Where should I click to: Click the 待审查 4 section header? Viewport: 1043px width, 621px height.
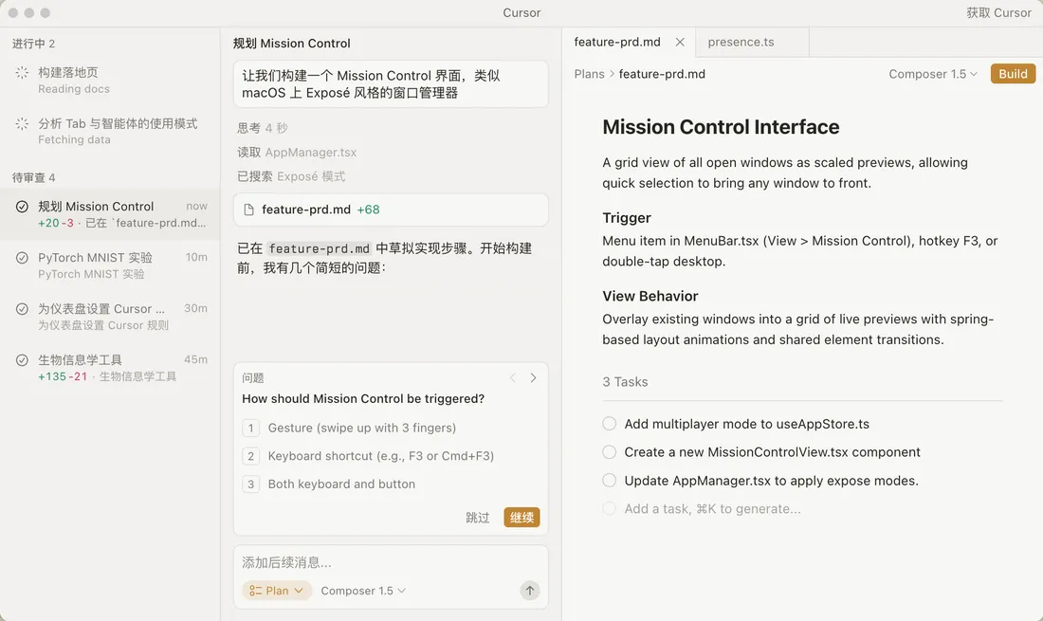click(33, 178)
